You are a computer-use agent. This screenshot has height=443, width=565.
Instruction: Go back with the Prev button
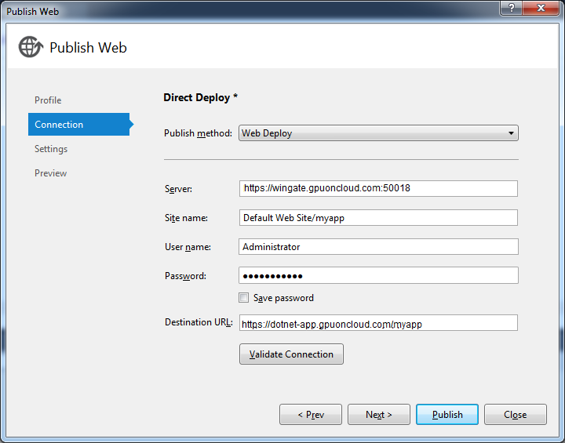pyautogui.click(x=311, y=415)
